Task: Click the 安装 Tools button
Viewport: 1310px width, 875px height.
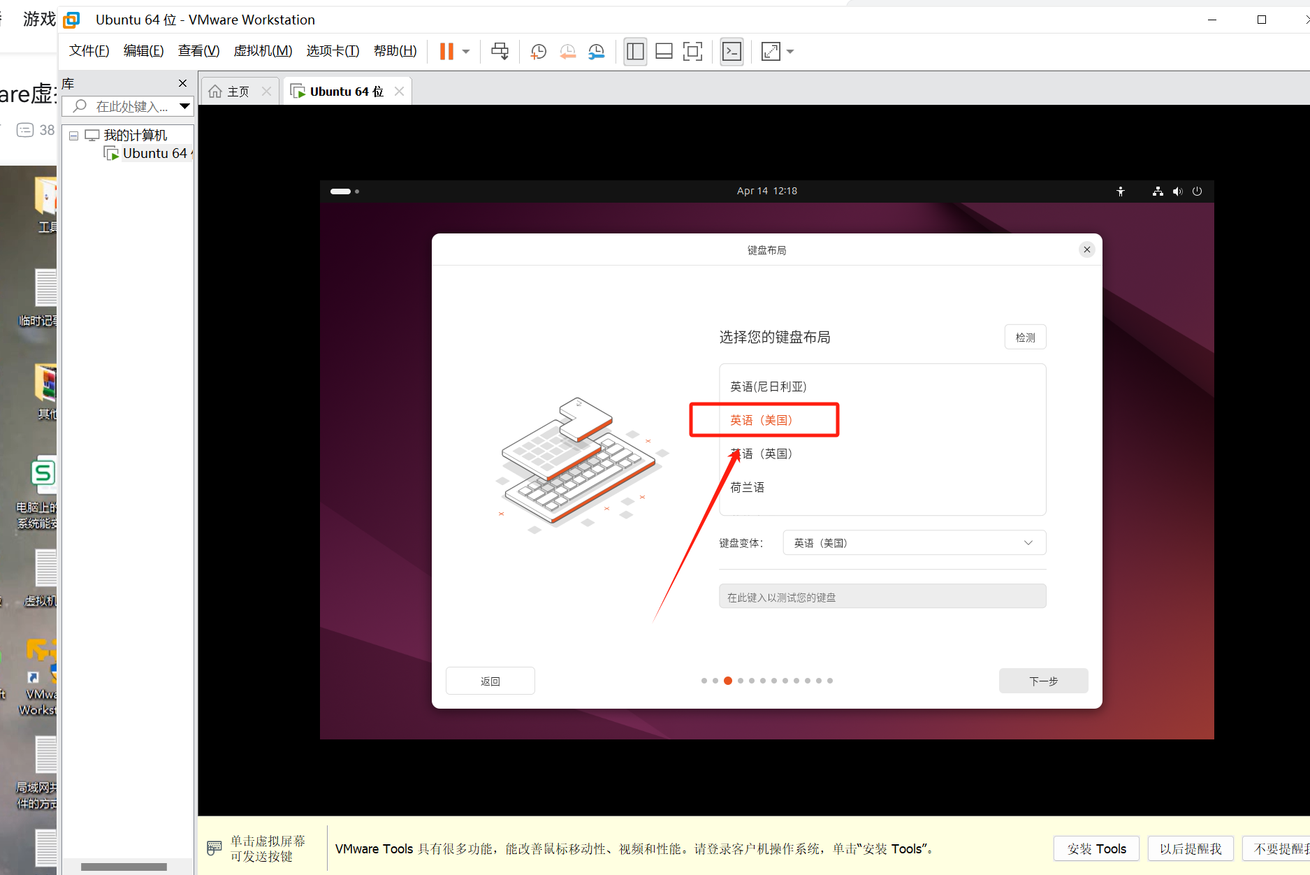Action: tap(1096, 848)
